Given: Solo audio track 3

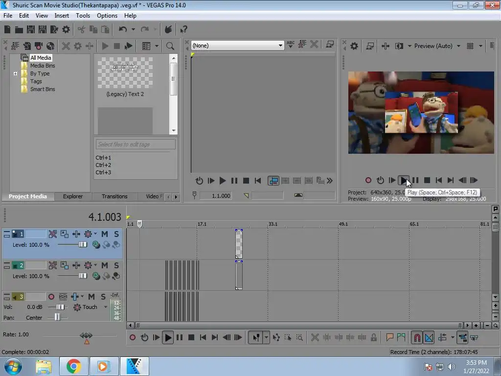Looking at the screenshot, I should (x=103, y=297).
